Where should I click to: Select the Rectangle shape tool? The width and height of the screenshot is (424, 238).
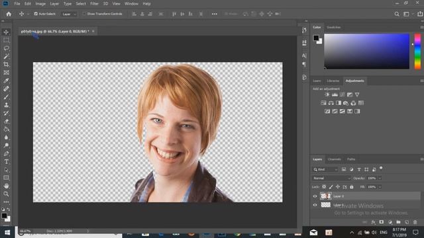click(6, 178)
